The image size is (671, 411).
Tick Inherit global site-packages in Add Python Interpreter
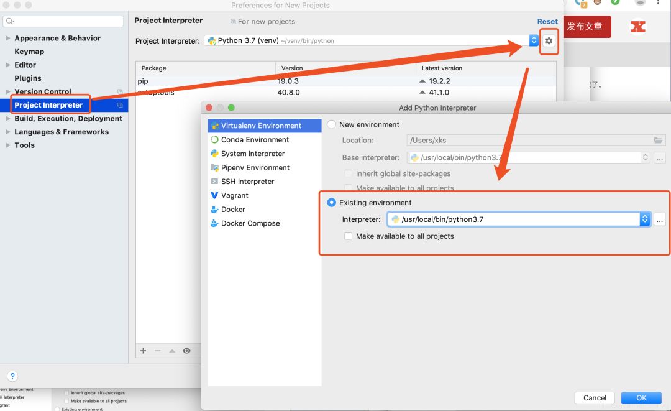pyautogui.click(x=349, y=173)
